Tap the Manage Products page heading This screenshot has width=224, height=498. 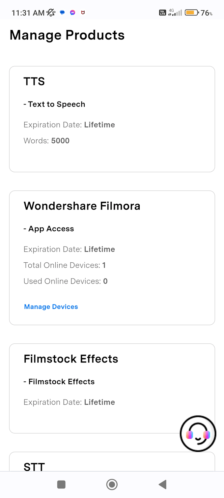(67, 35)
